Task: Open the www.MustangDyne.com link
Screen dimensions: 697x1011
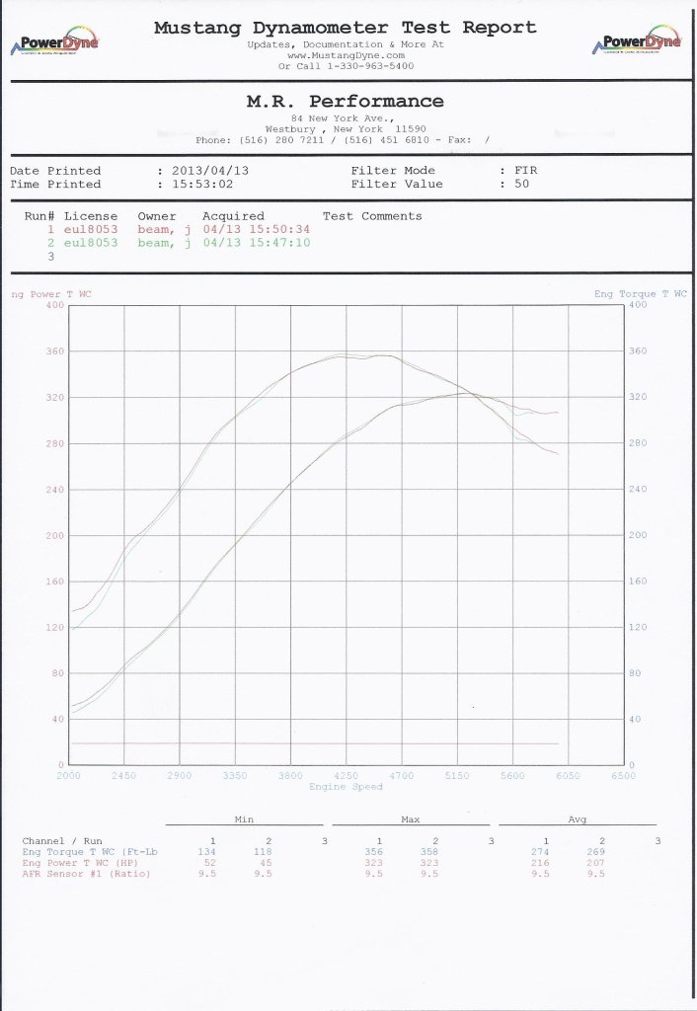Action: coord(346,55)
